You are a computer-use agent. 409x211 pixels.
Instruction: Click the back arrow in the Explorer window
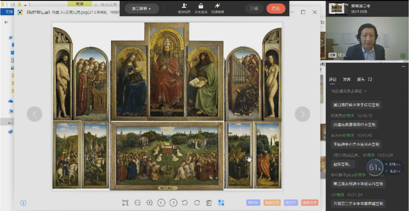point(6,23)
